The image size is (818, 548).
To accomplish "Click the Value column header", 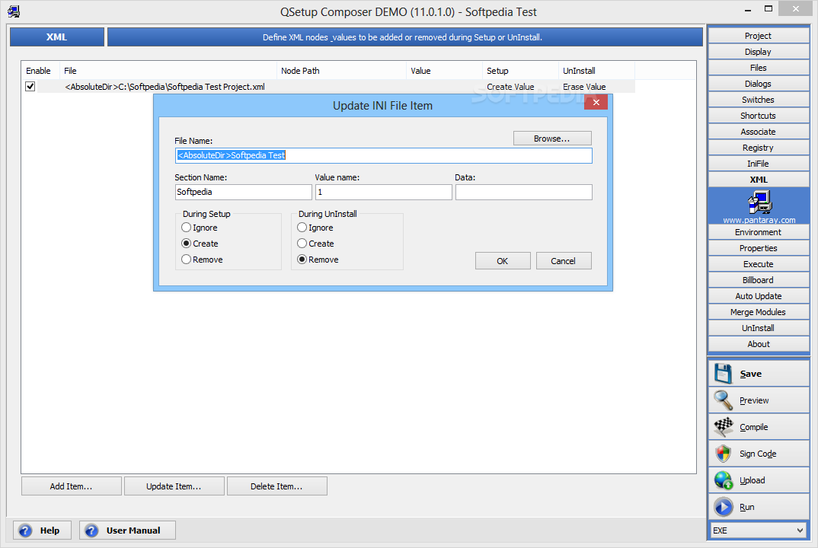I will (x=444, y=70).
